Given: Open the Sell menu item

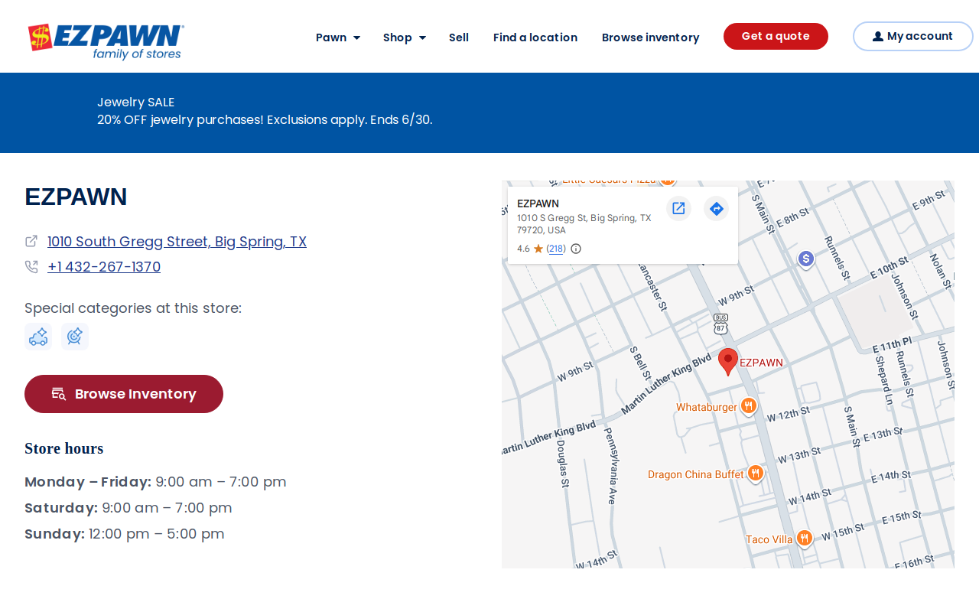Looking at the screenshot, I should coord(459,37).
